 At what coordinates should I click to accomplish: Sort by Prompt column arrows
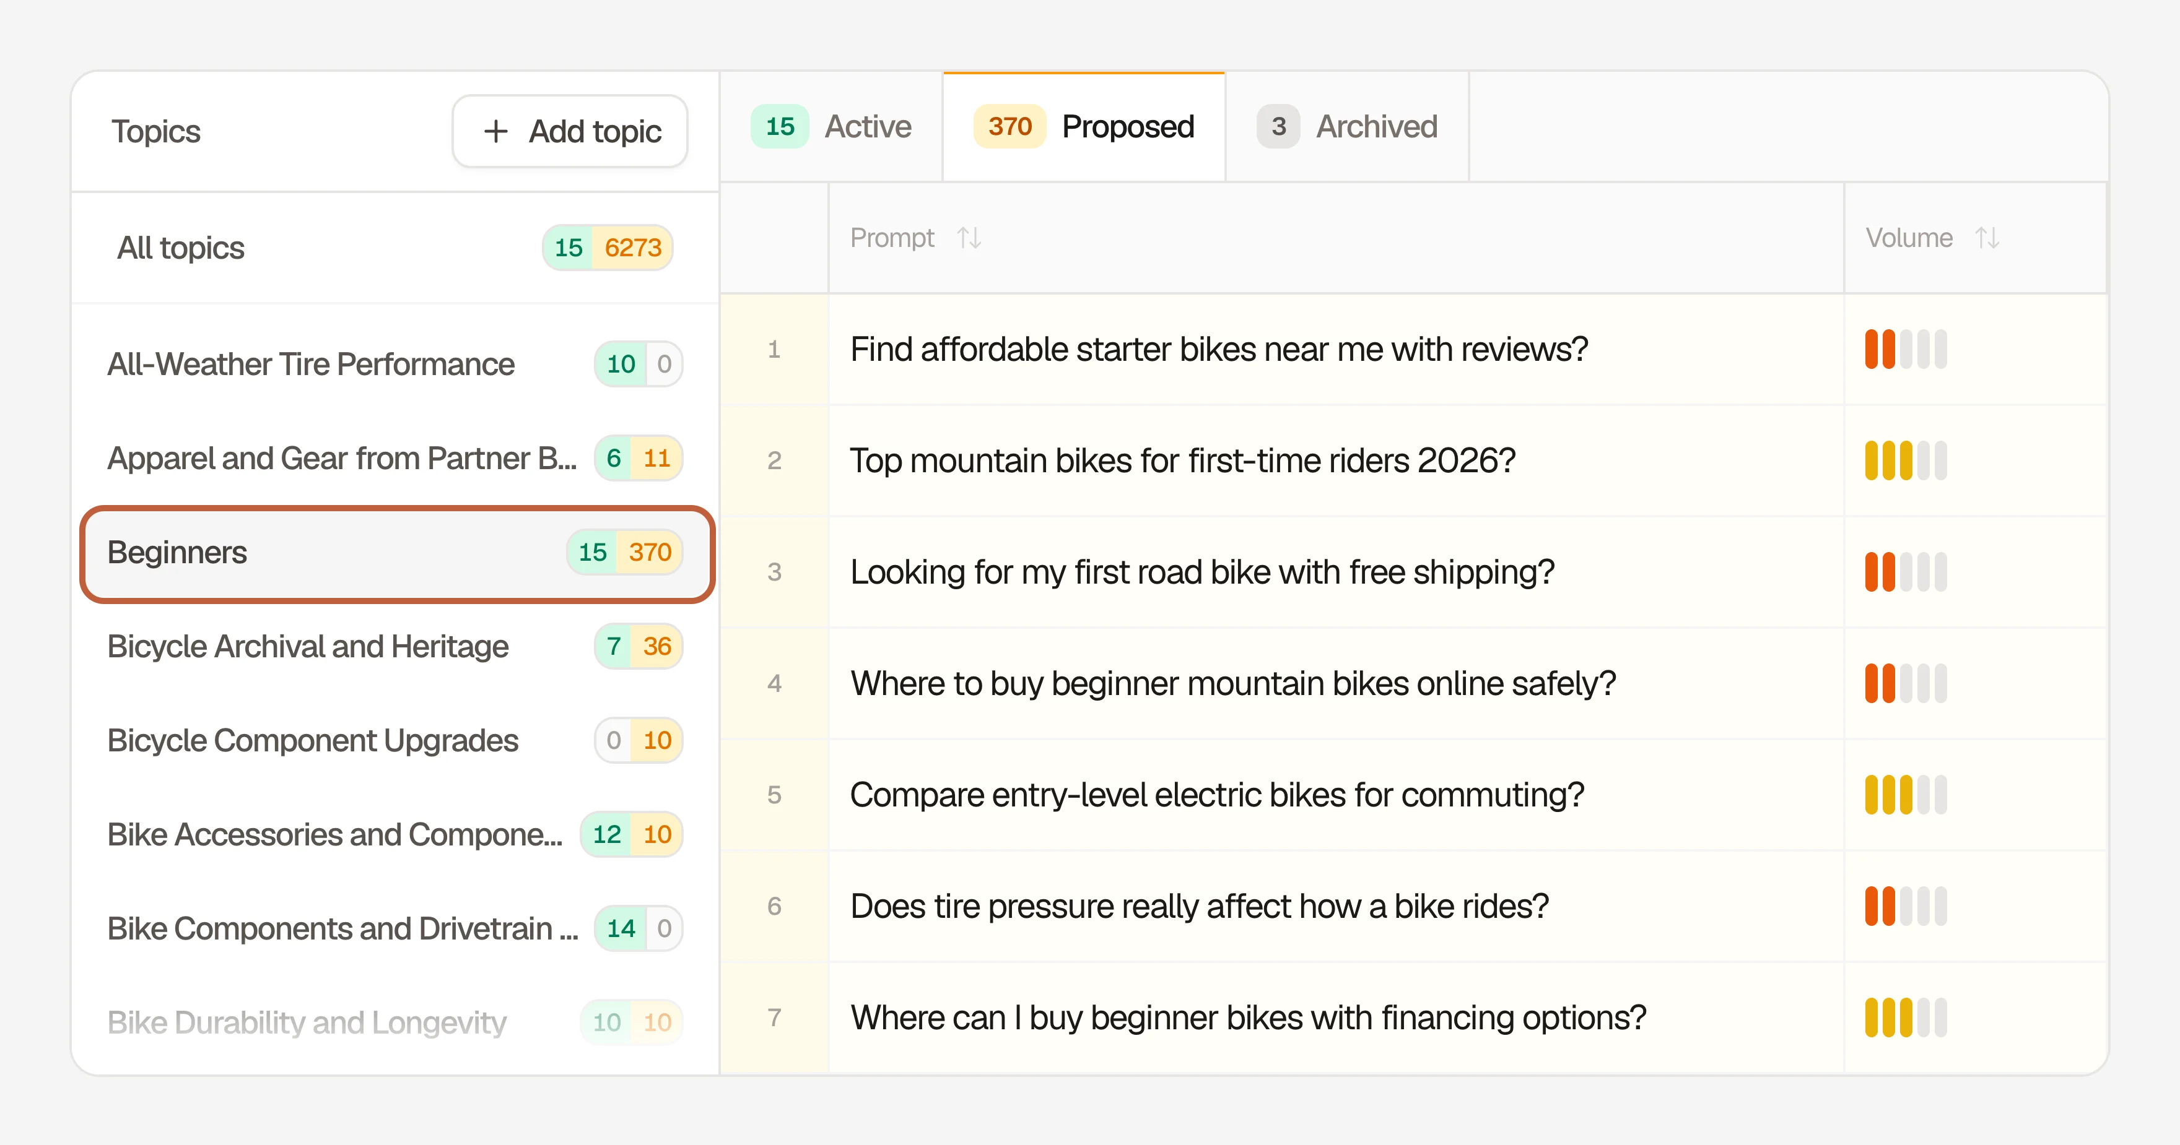point(969,238)
